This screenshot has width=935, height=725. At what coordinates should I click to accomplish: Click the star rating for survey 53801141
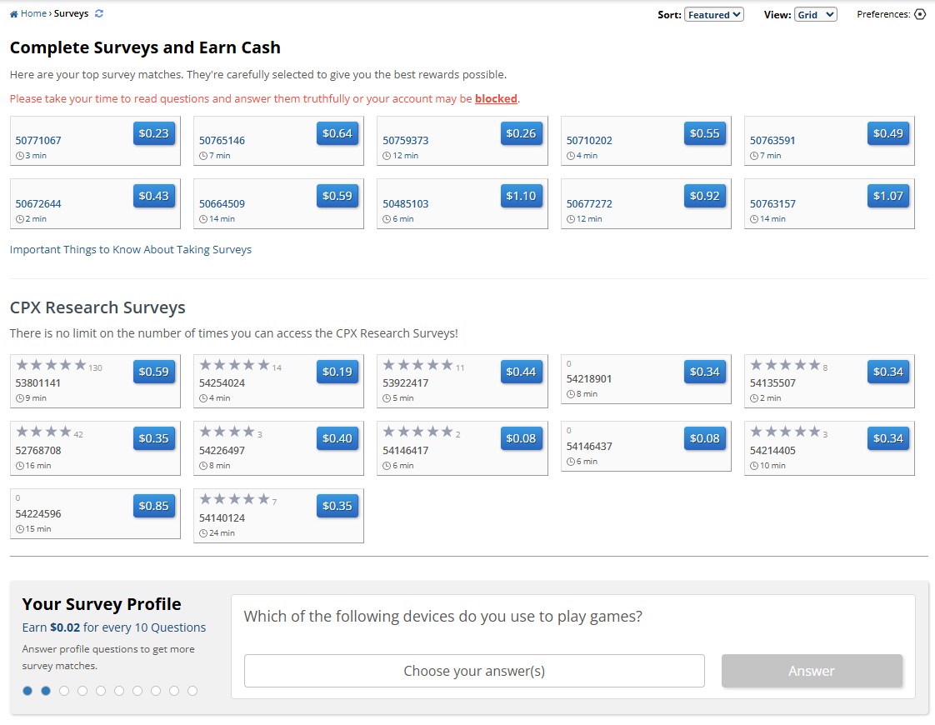(x=51, y=365)
